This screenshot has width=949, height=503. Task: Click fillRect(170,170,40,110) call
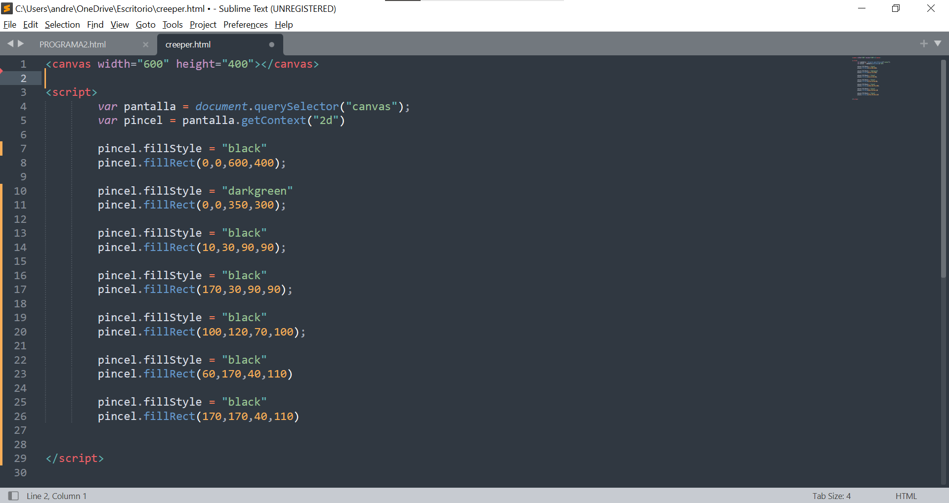221,416
